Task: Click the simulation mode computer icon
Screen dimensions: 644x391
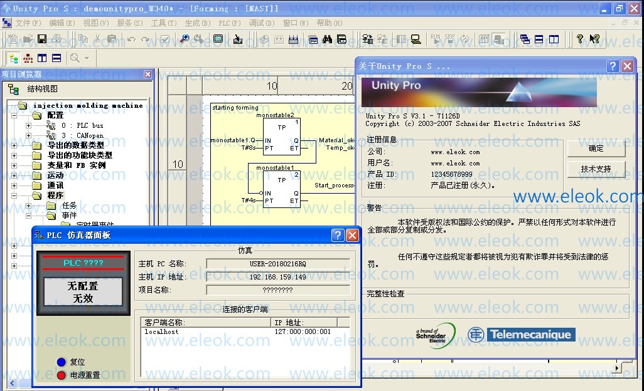Action: click(416, 39)
